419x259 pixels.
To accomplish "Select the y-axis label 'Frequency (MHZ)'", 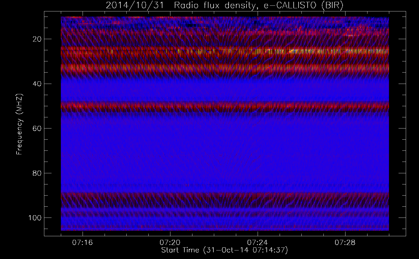I will (x=20, y=124).
